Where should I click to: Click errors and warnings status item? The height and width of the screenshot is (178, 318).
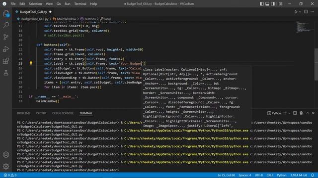10,175
